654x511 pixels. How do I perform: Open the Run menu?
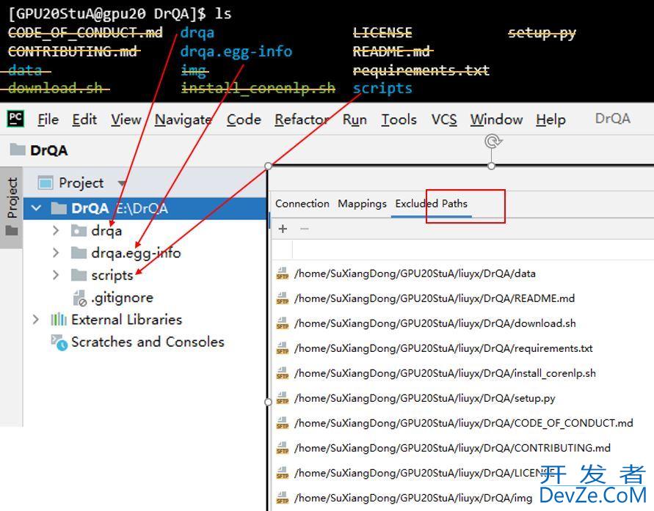pyautogui.click(x=355, y=120)
